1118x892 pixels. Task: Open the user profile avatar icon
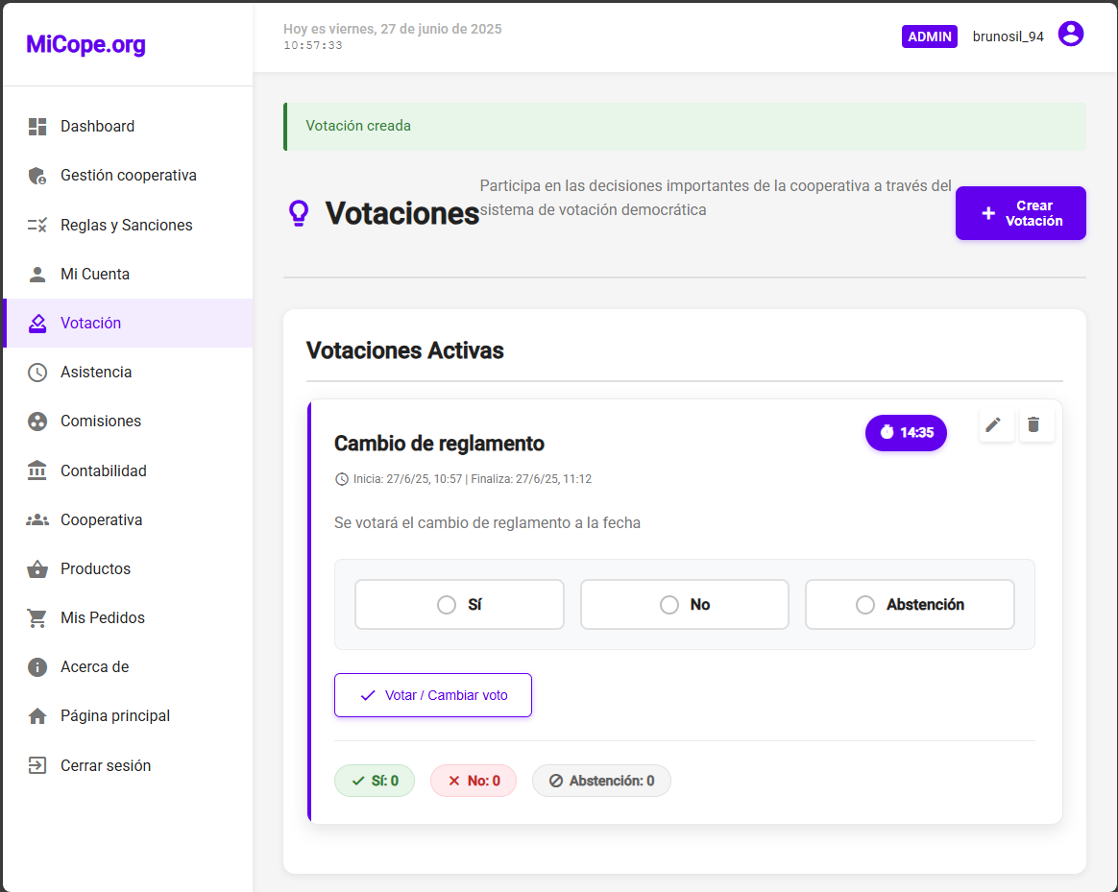click(1070, 35)
